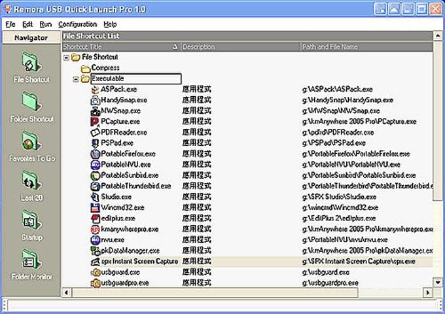Click the kmanywherepro.exe icon

tap(95, 229)
